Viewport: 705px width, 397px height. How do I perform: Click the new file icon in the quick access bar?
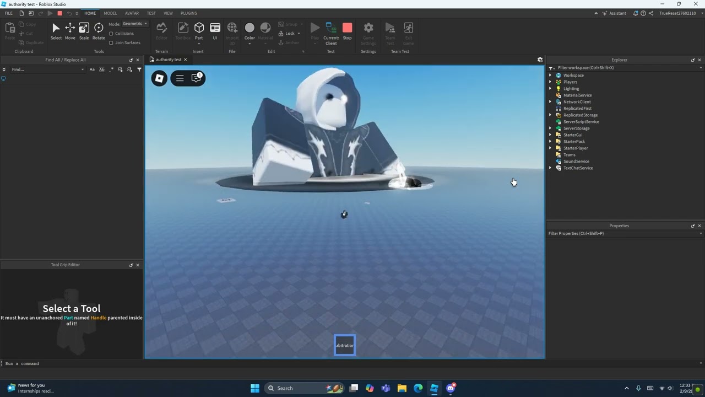click(x=21, y=13)
